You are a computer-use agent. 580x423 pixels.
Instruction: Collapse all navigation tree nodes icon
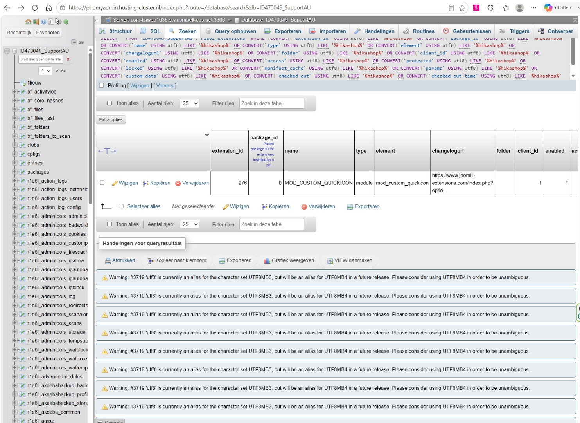(74, 42)
